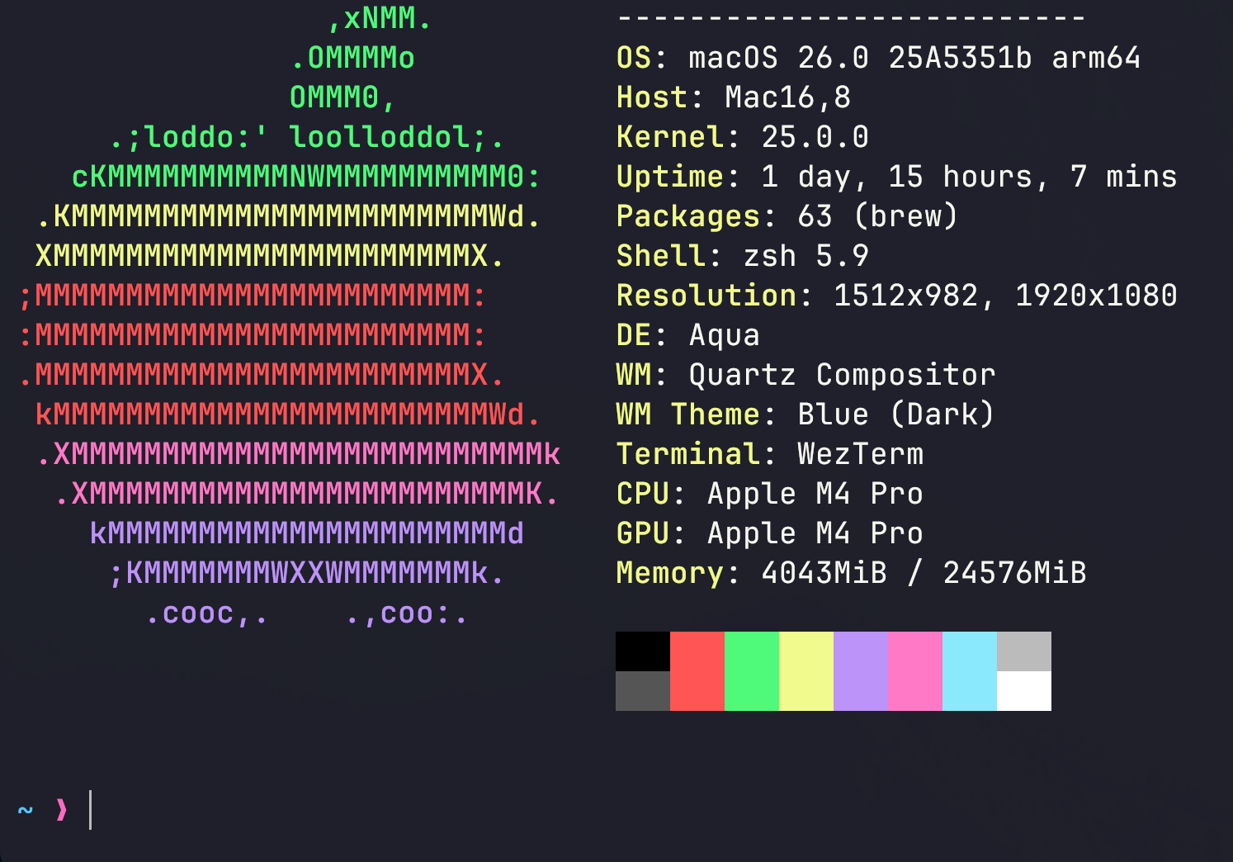Click the black color swatch
This screenshot has height=862, width=1233.
tap(643, 651)
